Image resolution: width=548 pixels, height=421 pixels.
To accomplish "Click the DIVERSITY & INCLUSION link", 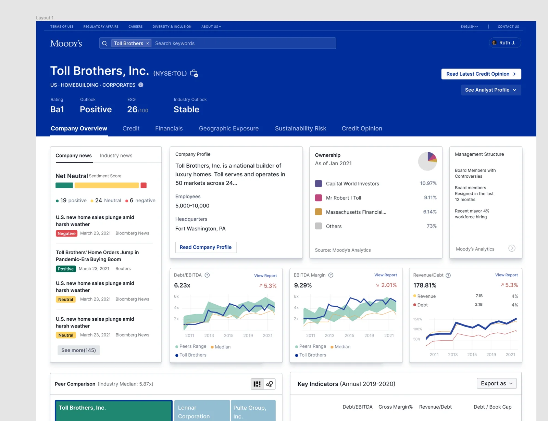I will pyautogui.click(x=172, y=27).
